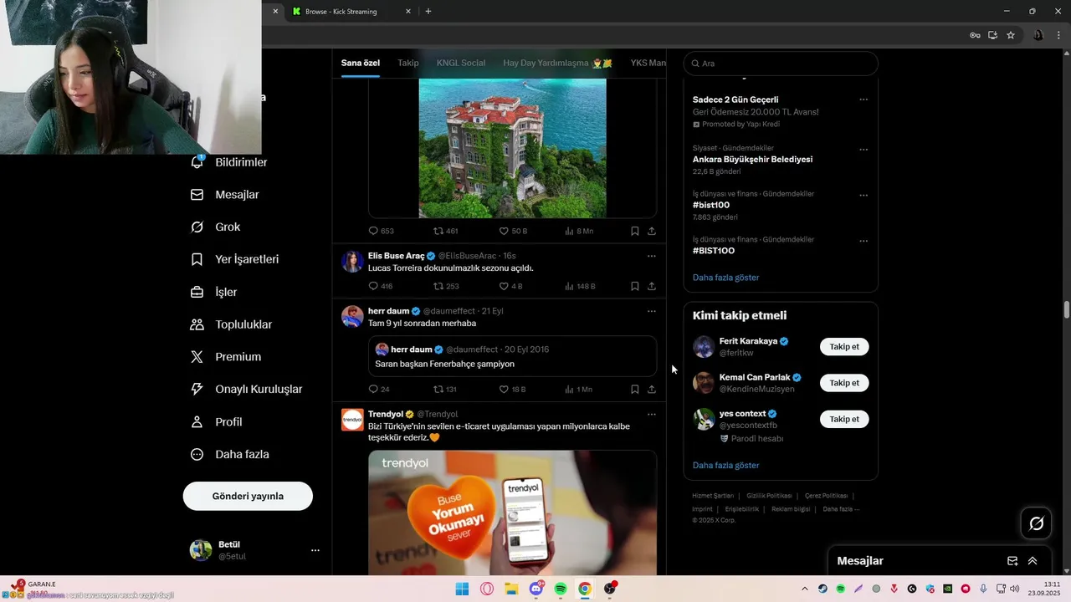
Task: Click Gönderi yayınla button
Action: [248, 496]
